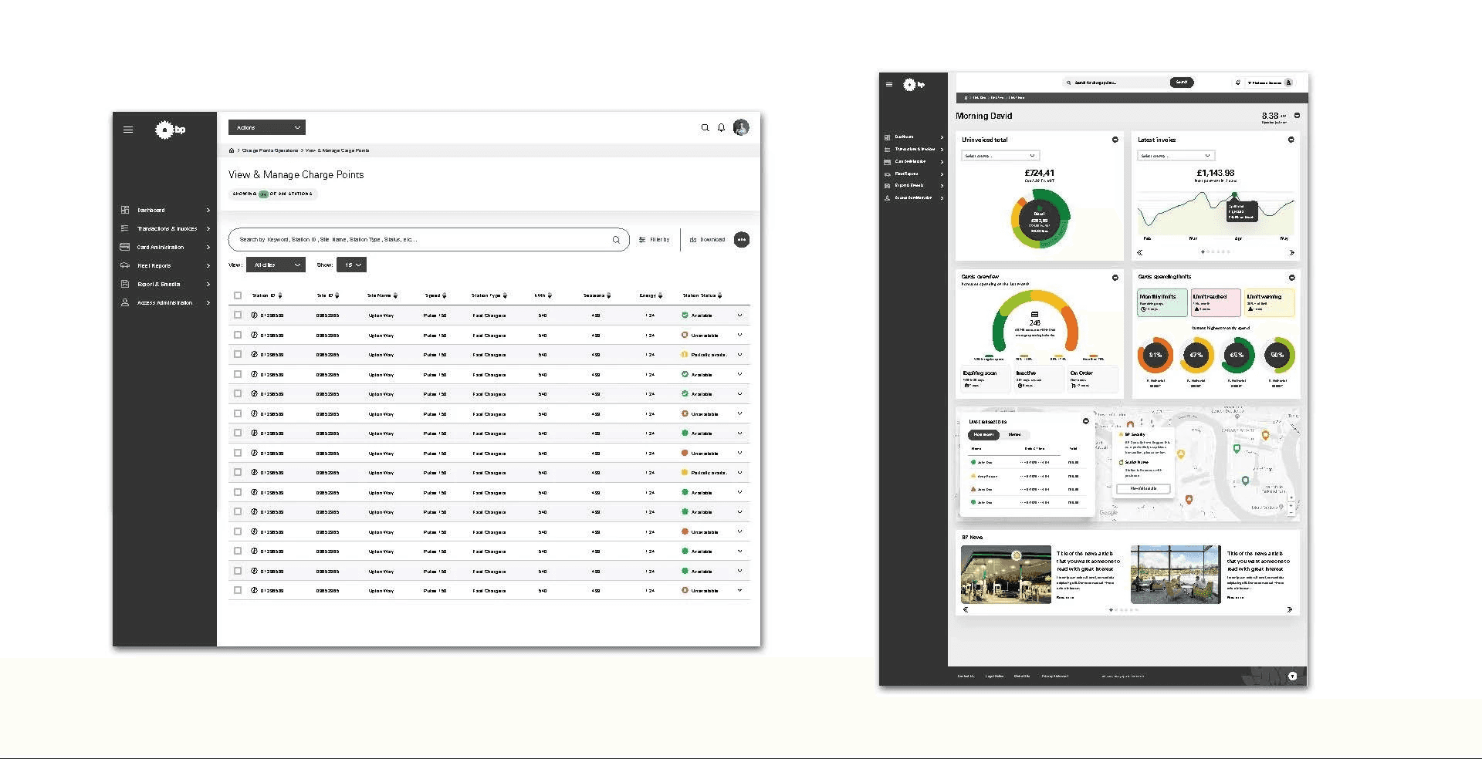Check the first station row checkbox
The height and width of the screenshot is (759, 1482).
[238, 315]
